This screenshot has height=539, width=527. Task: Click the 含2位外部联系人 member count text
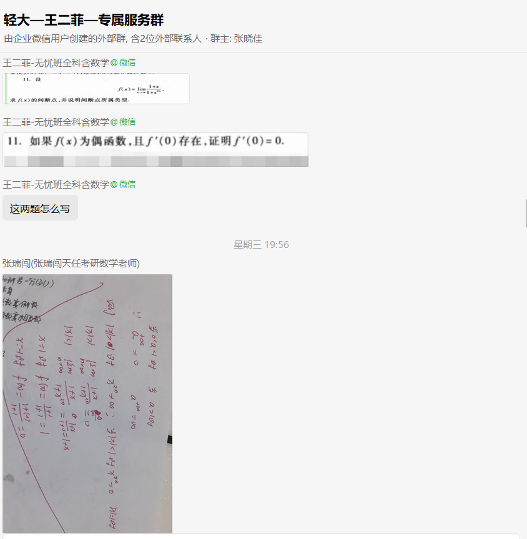point(166,39)
